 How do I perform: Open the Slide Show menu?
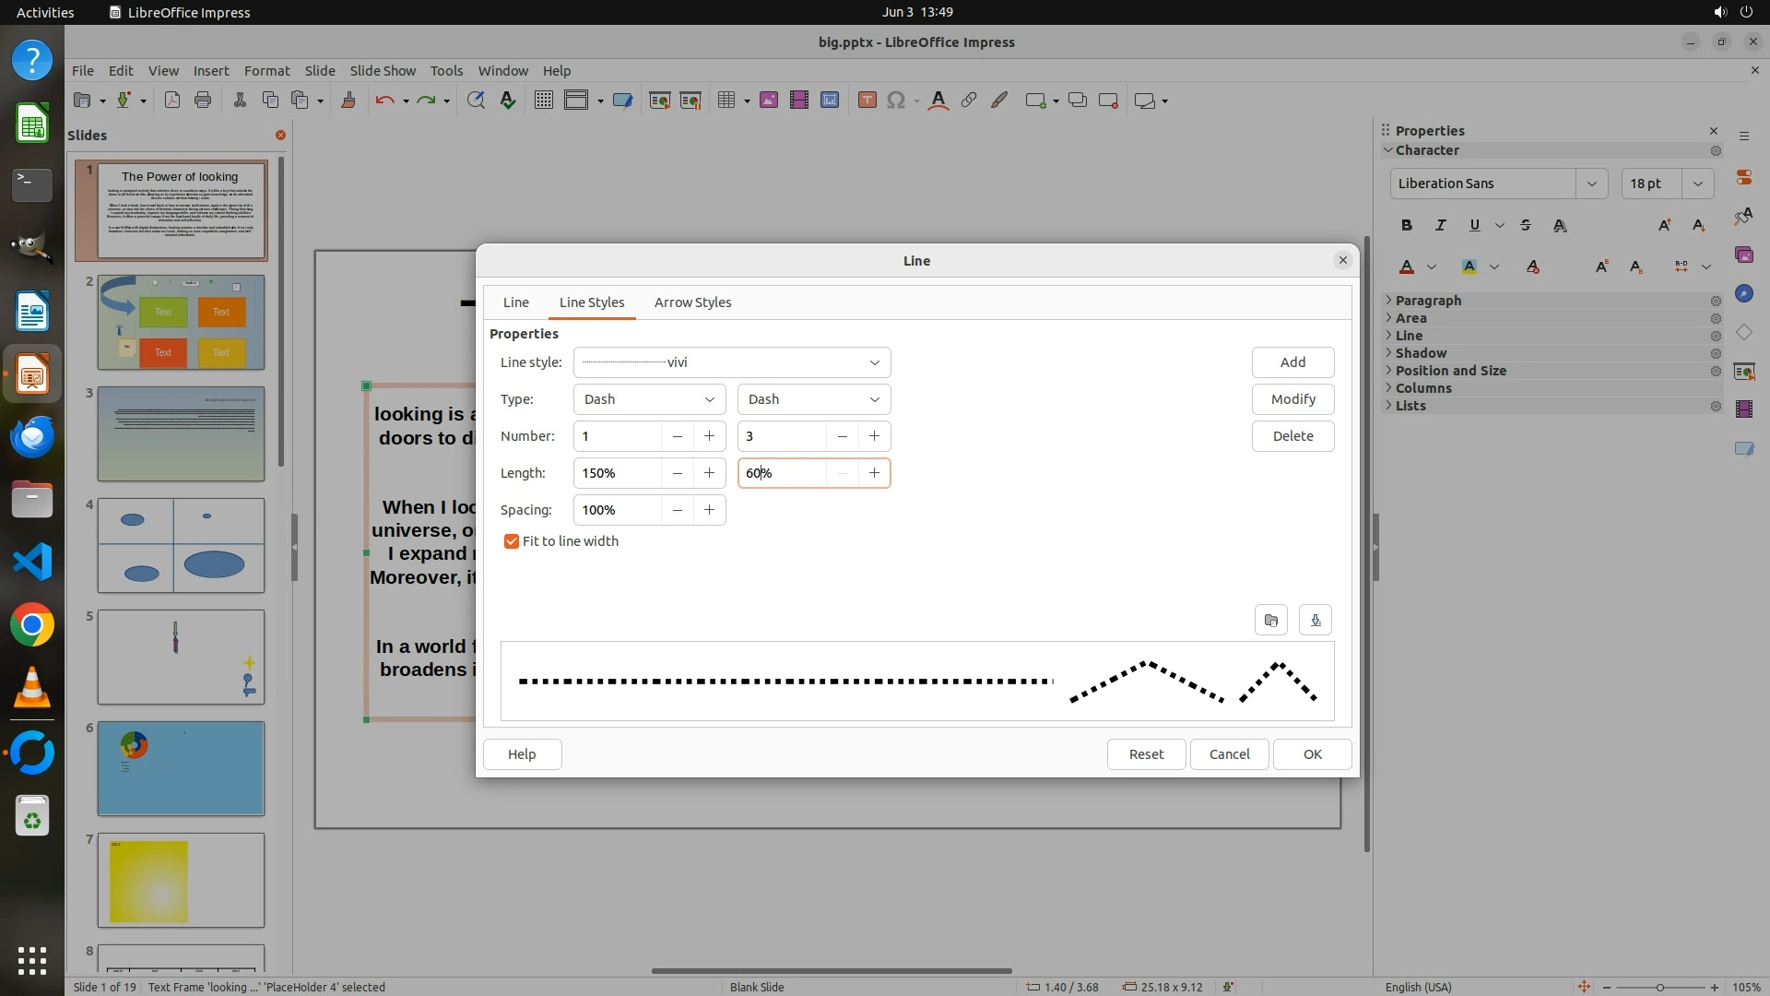(x=383, y=71)
